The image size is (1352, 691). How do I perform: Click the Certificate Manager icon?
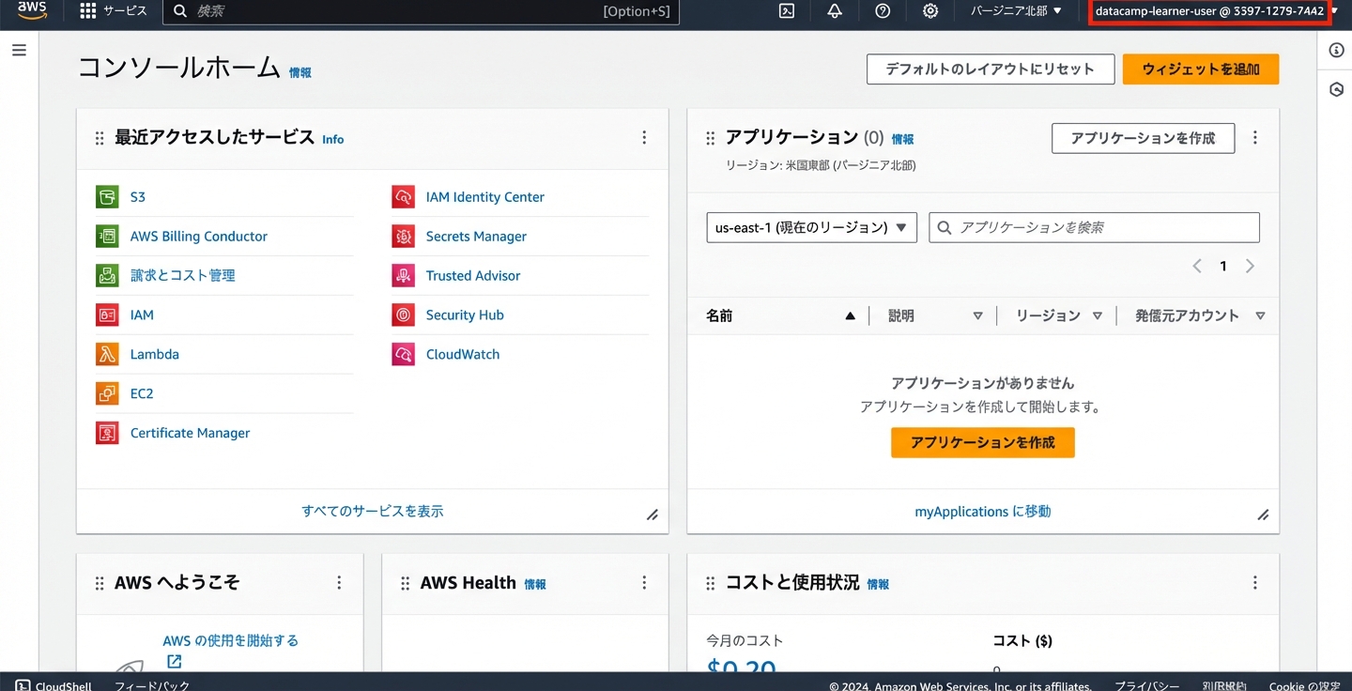(x=107, y=434)
